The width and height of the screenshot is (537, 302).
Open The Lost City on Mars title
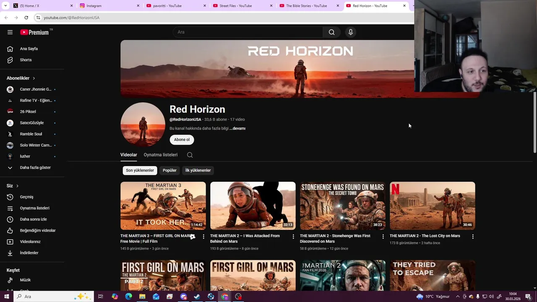click(425, 236)
